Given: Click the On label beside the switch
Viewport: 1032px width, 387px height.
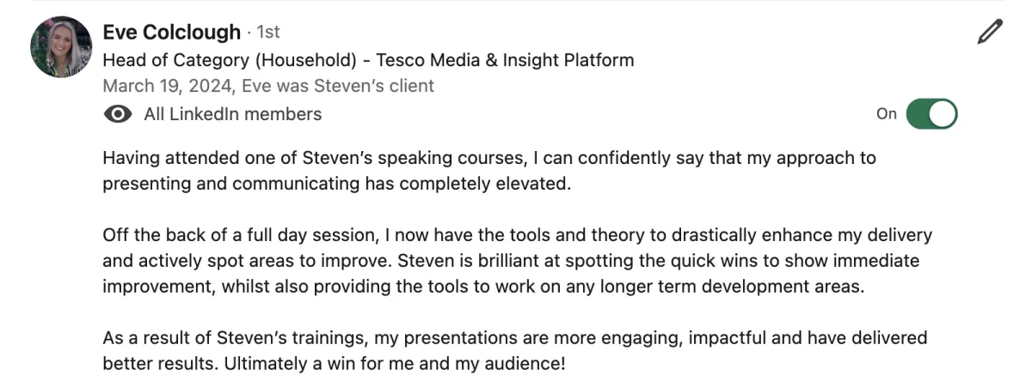Looking at the screenshot, I should coord(887,114).
